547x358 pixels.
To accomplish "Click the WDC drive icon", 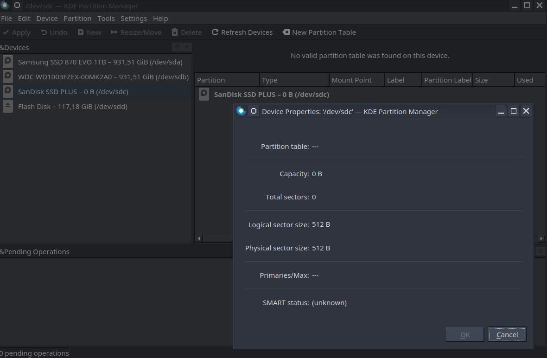I will pos(8,77).
